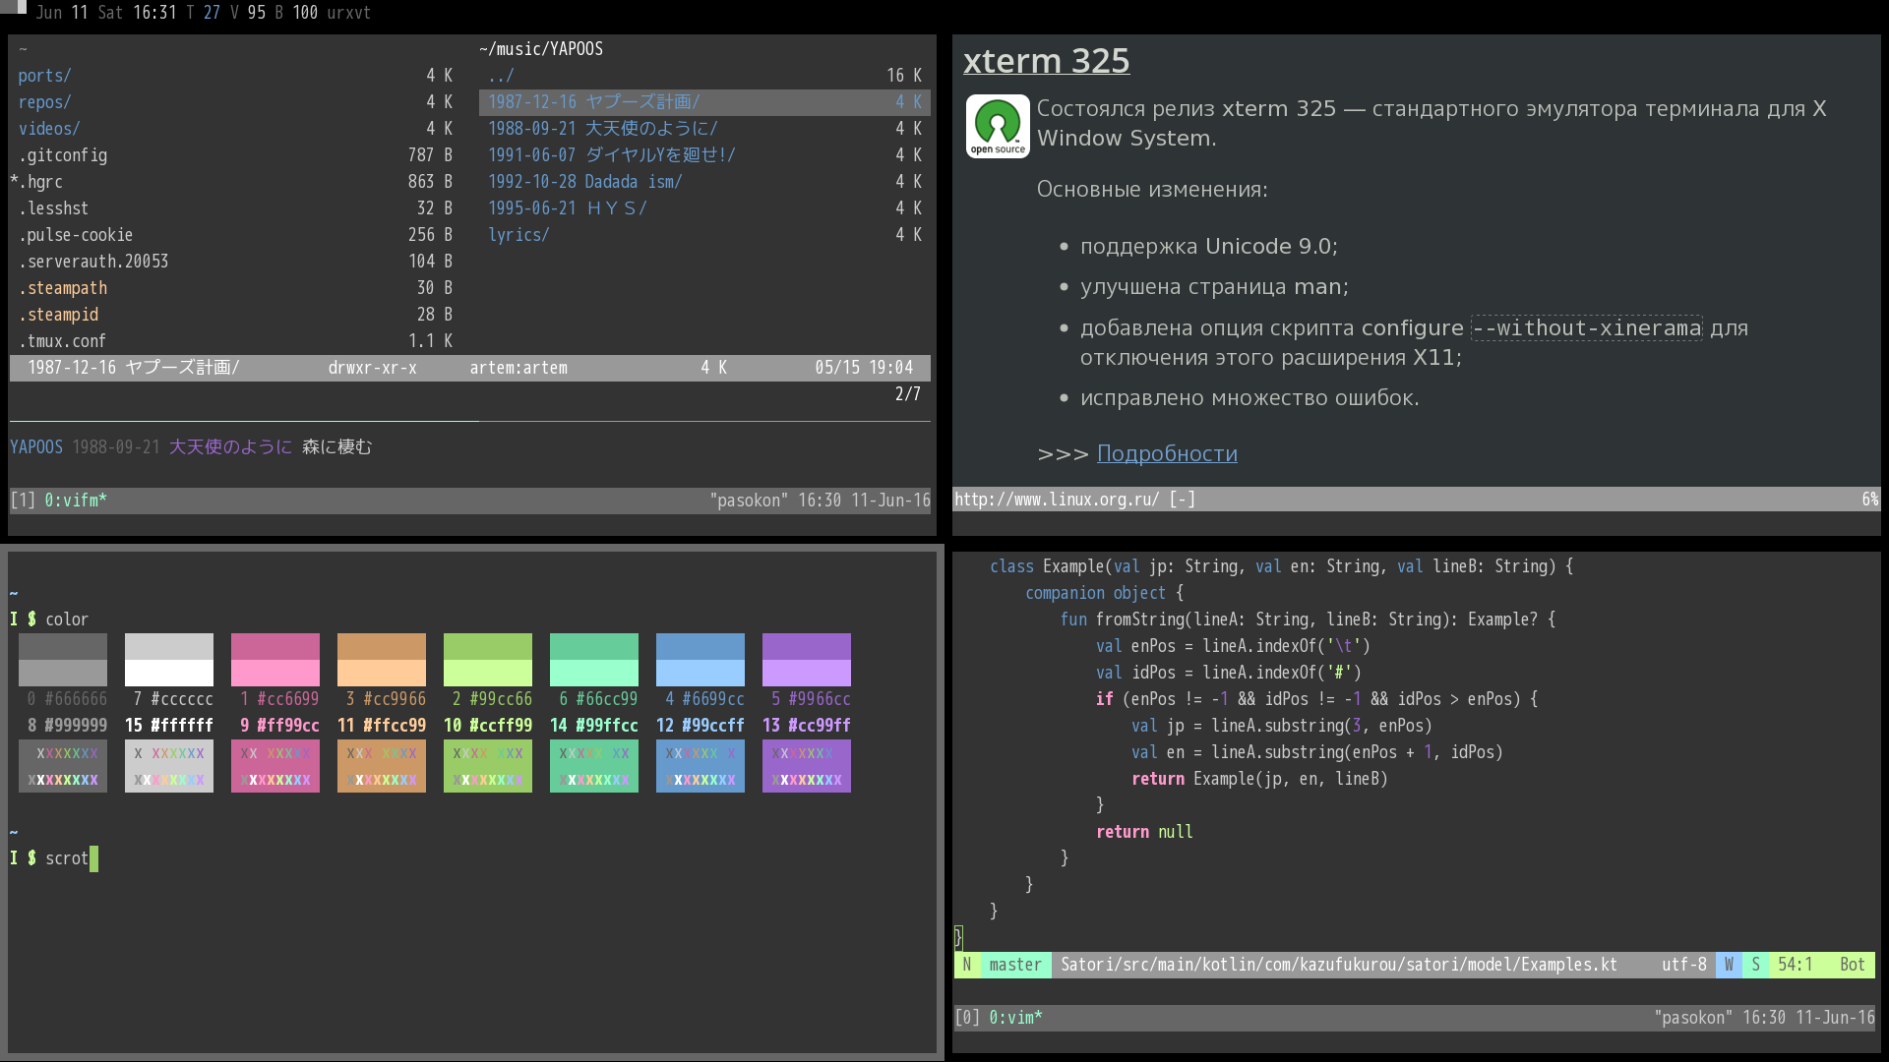Open the 1991-06-07 album folder

point(704,155)
